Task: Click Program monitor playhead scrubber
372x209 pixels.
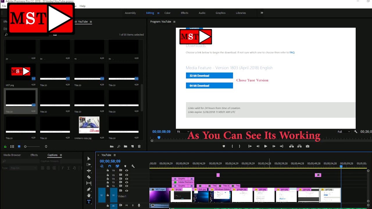Action: (x=159, y=138)
